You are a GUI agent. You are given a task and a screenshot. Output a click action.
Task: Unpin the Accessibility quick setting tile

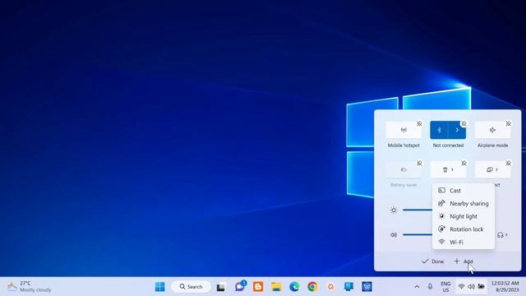tap(464, 163)
